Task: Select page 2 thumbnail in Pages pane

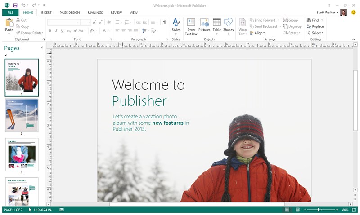Action: pos(22,115)
